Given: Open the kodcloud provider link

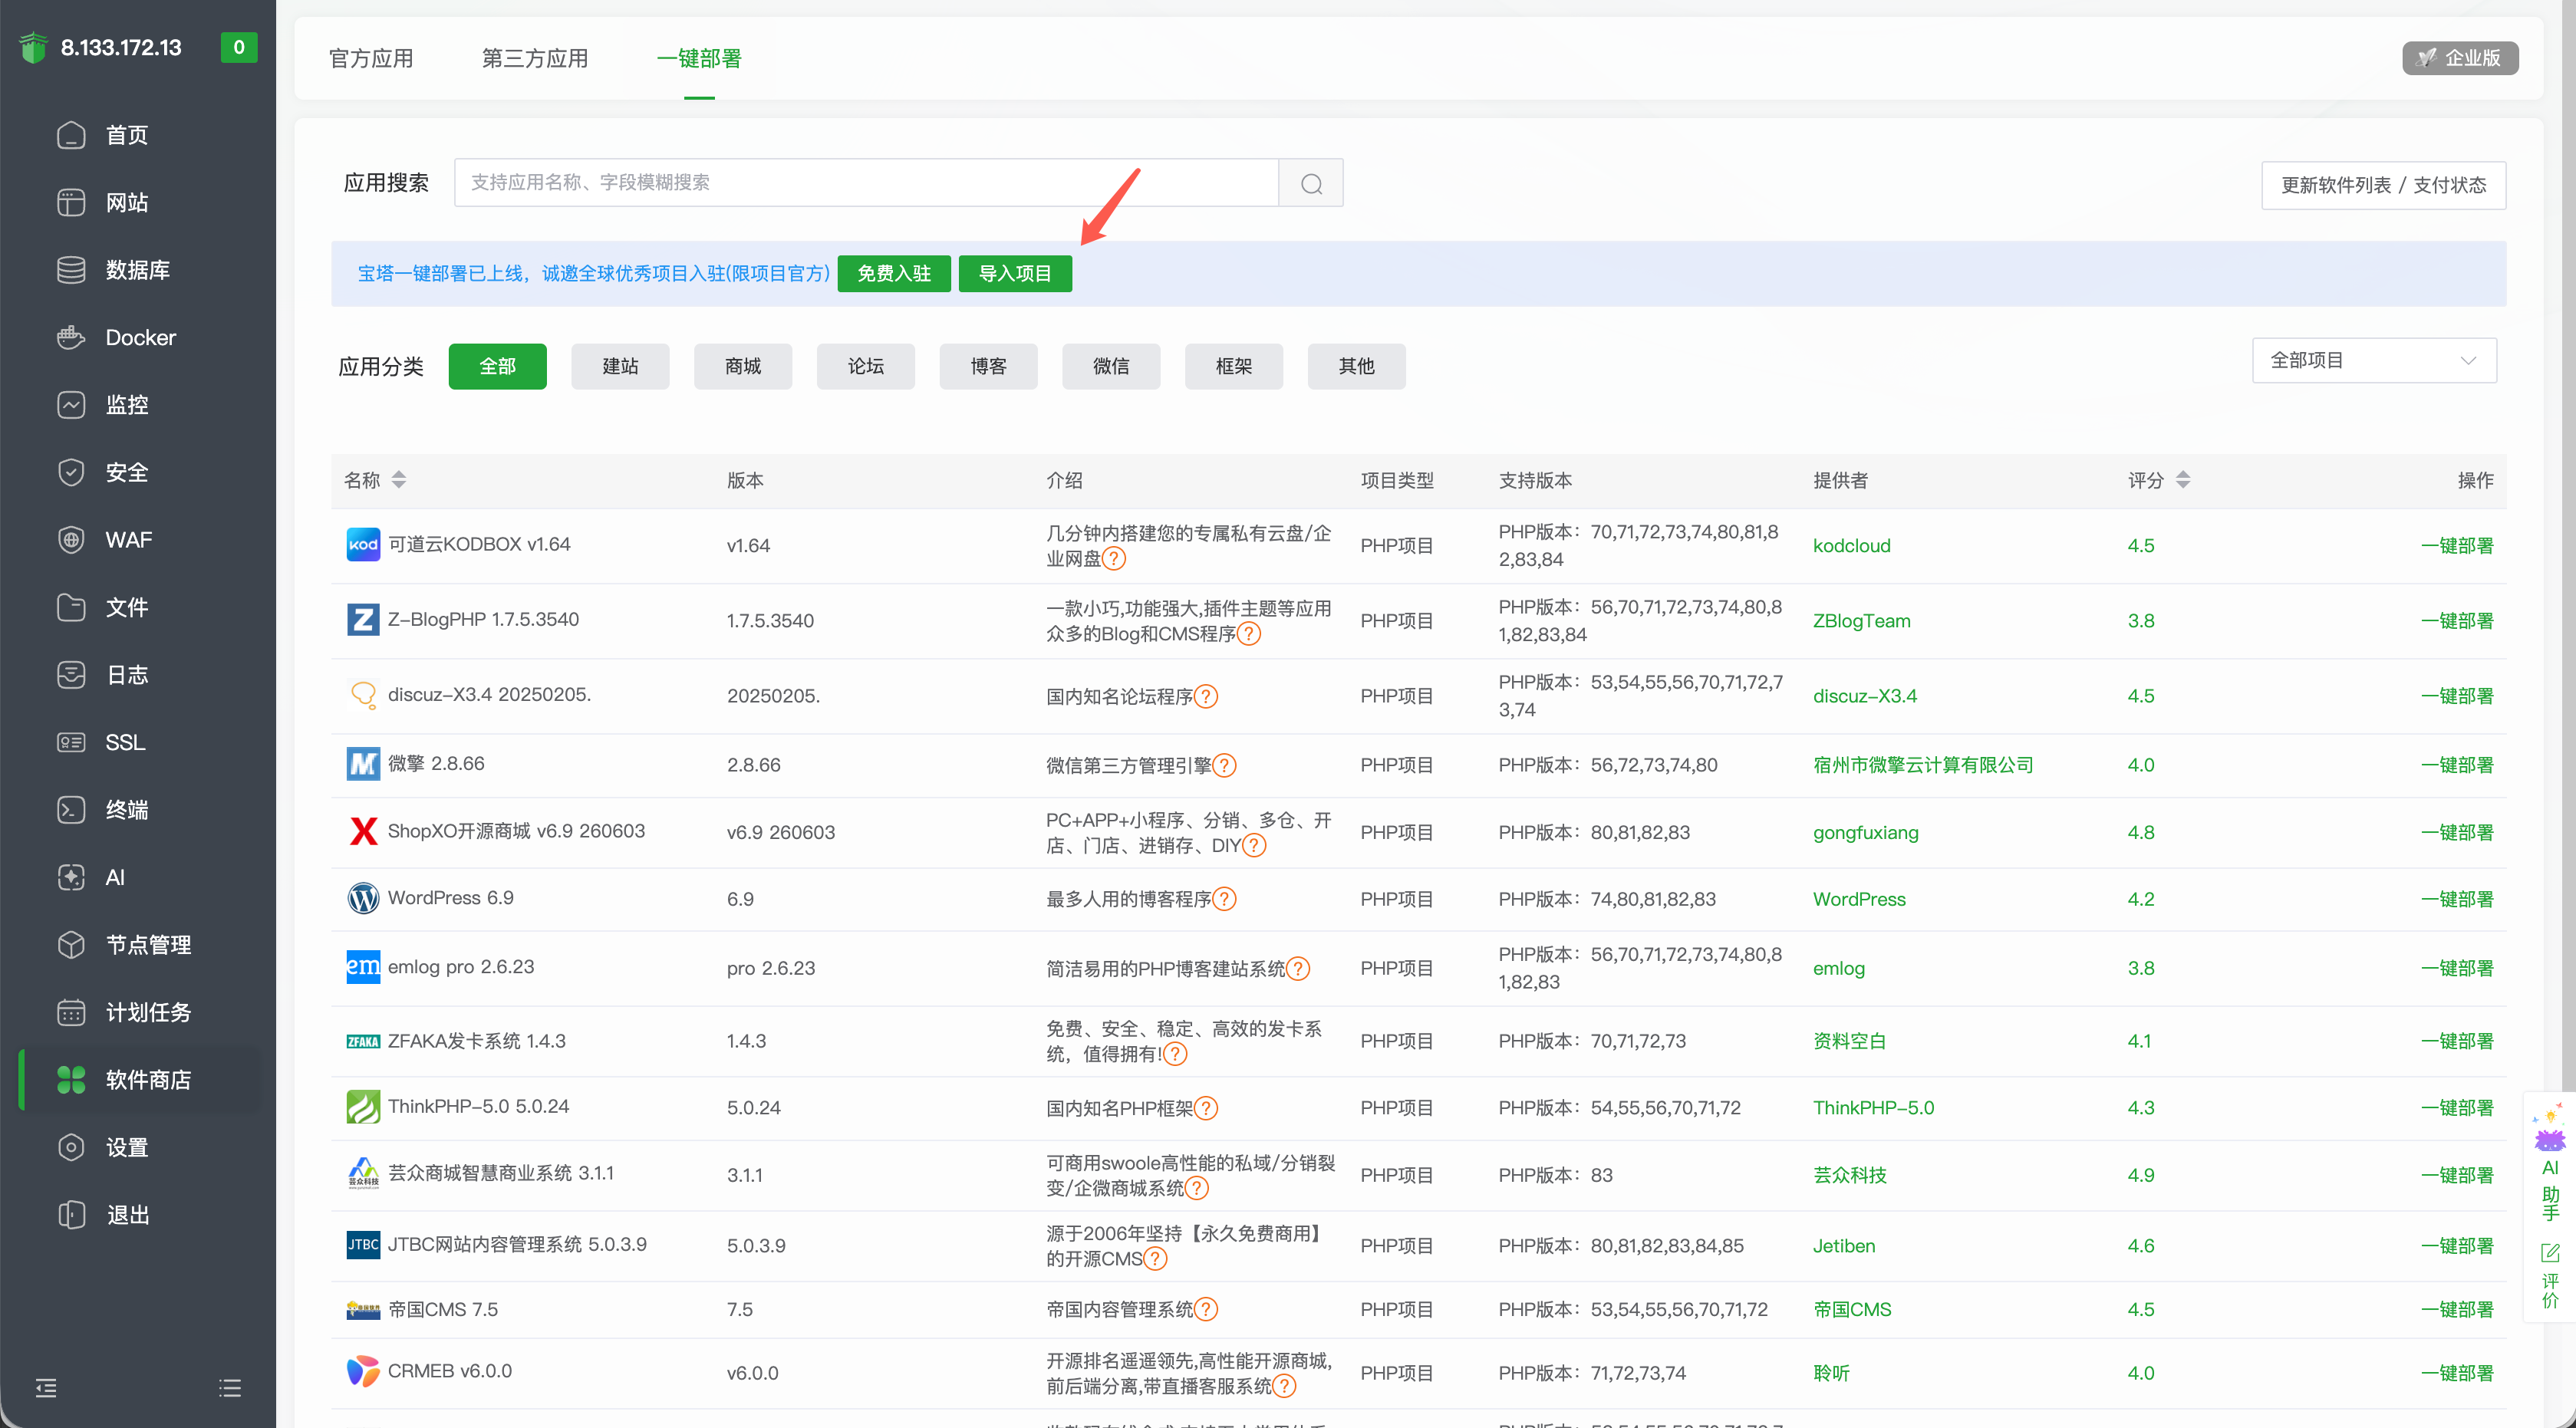Looking at the screenshot, I should tap(1852, 545).
